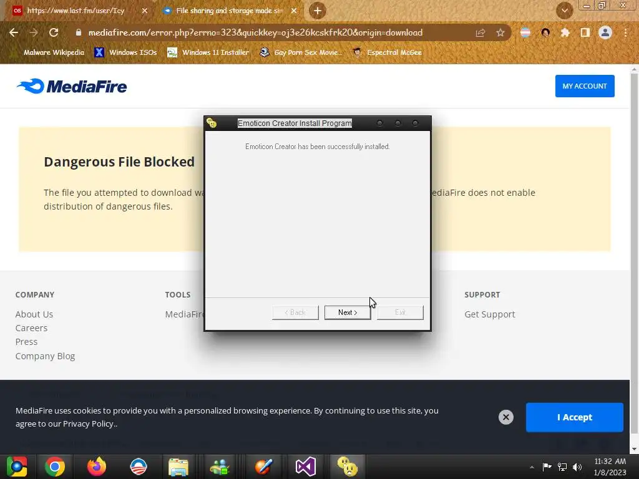Open the paintbrush app on taskbar
The image size is (639, 479).
tap(264, 467)
